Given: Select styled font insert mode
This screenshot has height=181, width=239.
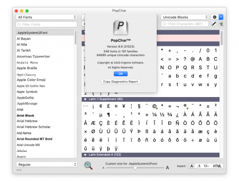Looking at the screenshot, I should (199, 166).
